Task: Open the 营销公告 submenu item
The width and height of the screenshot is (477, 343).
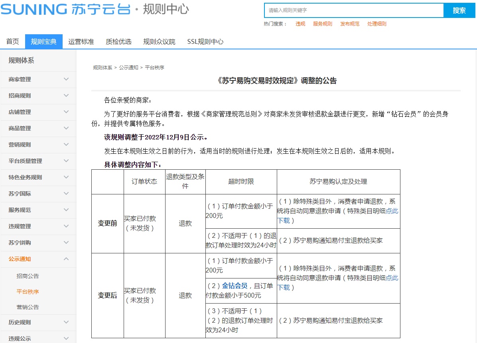Action: (x=28, y=307)
